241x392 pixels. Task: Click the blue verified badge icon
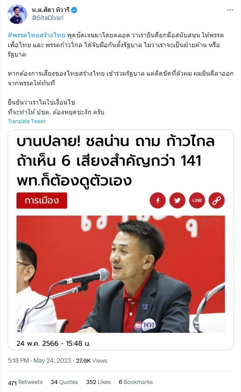pos(74,10)
